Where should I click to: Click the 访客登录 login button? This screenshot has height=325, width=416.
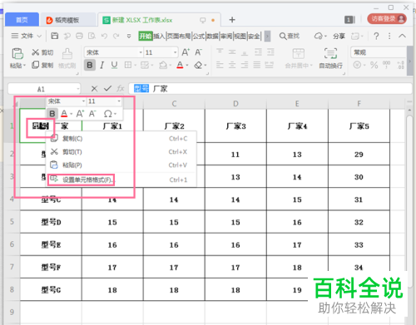387,18
